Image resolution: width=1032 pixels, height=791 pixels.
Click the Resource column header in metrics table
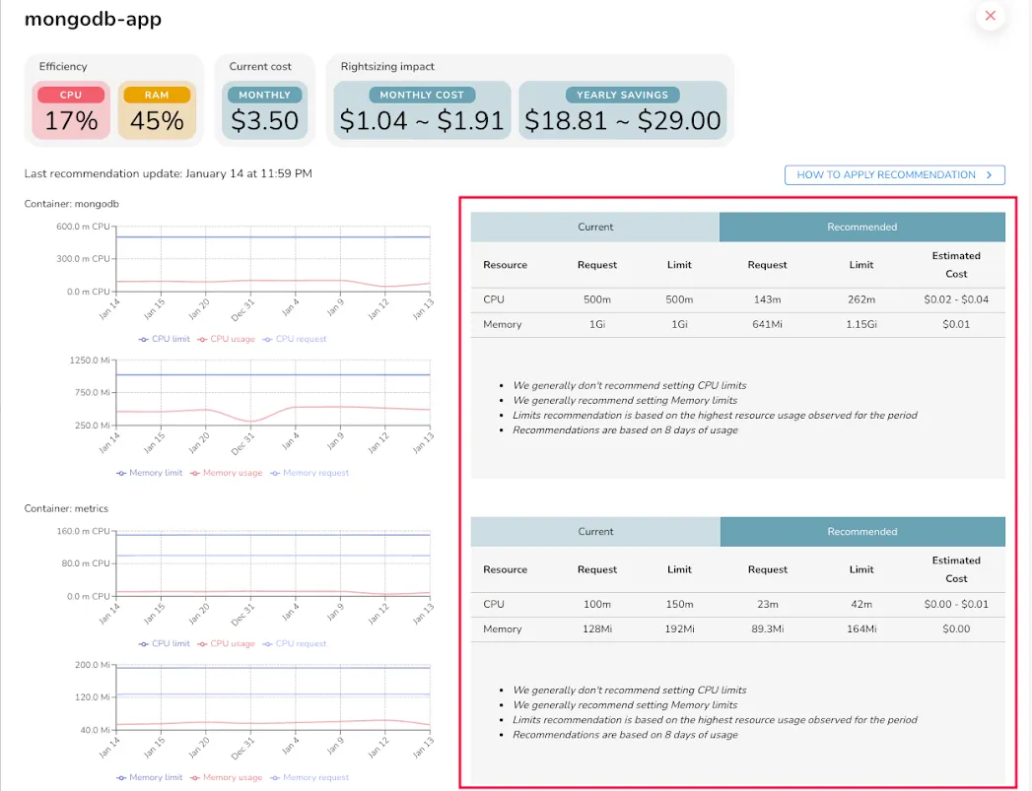pos(505,569)
